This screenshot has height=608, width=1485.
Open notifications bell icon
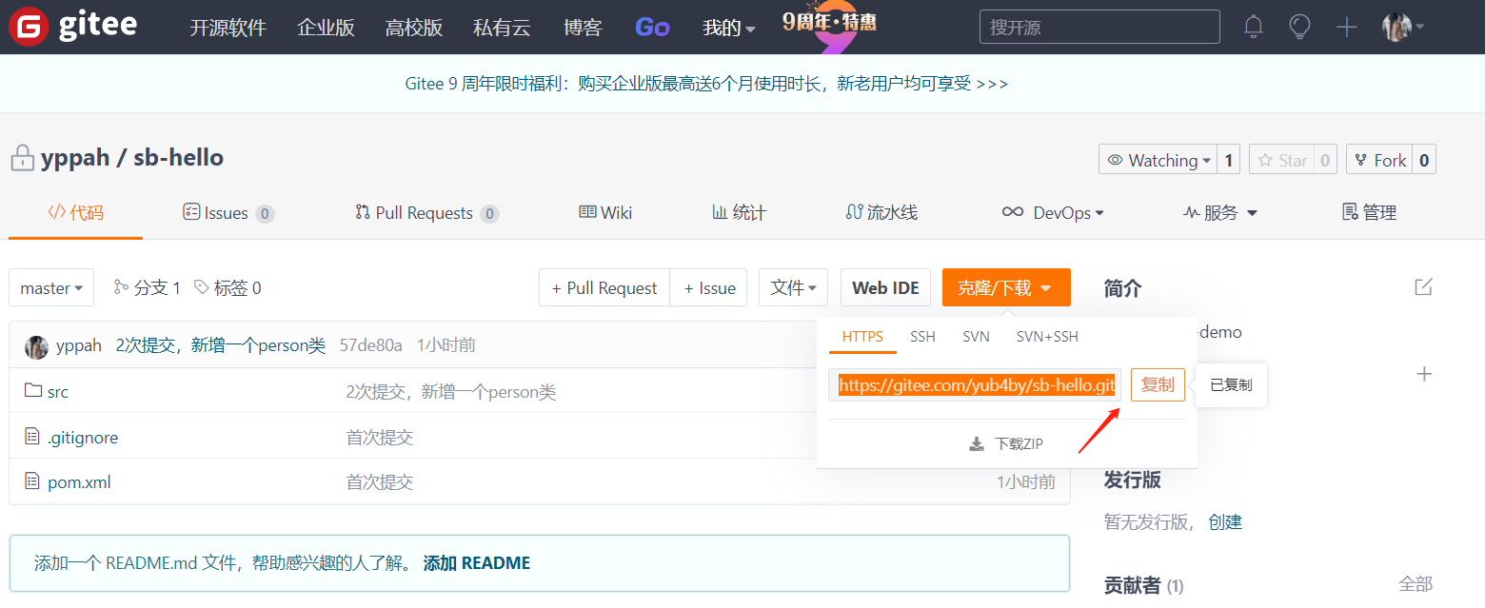coord(1254,27)
